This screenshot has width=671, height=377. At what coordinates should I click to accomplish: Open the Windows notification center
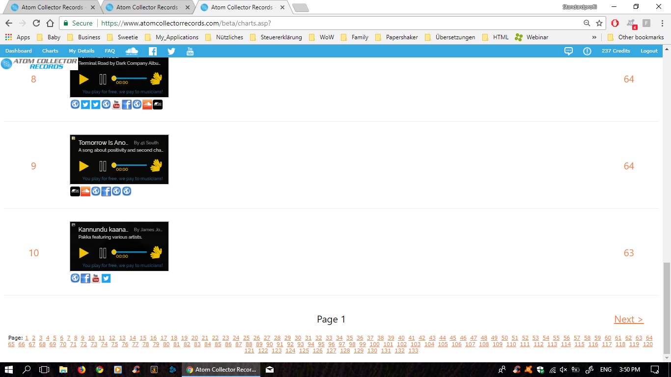point(655,370)
